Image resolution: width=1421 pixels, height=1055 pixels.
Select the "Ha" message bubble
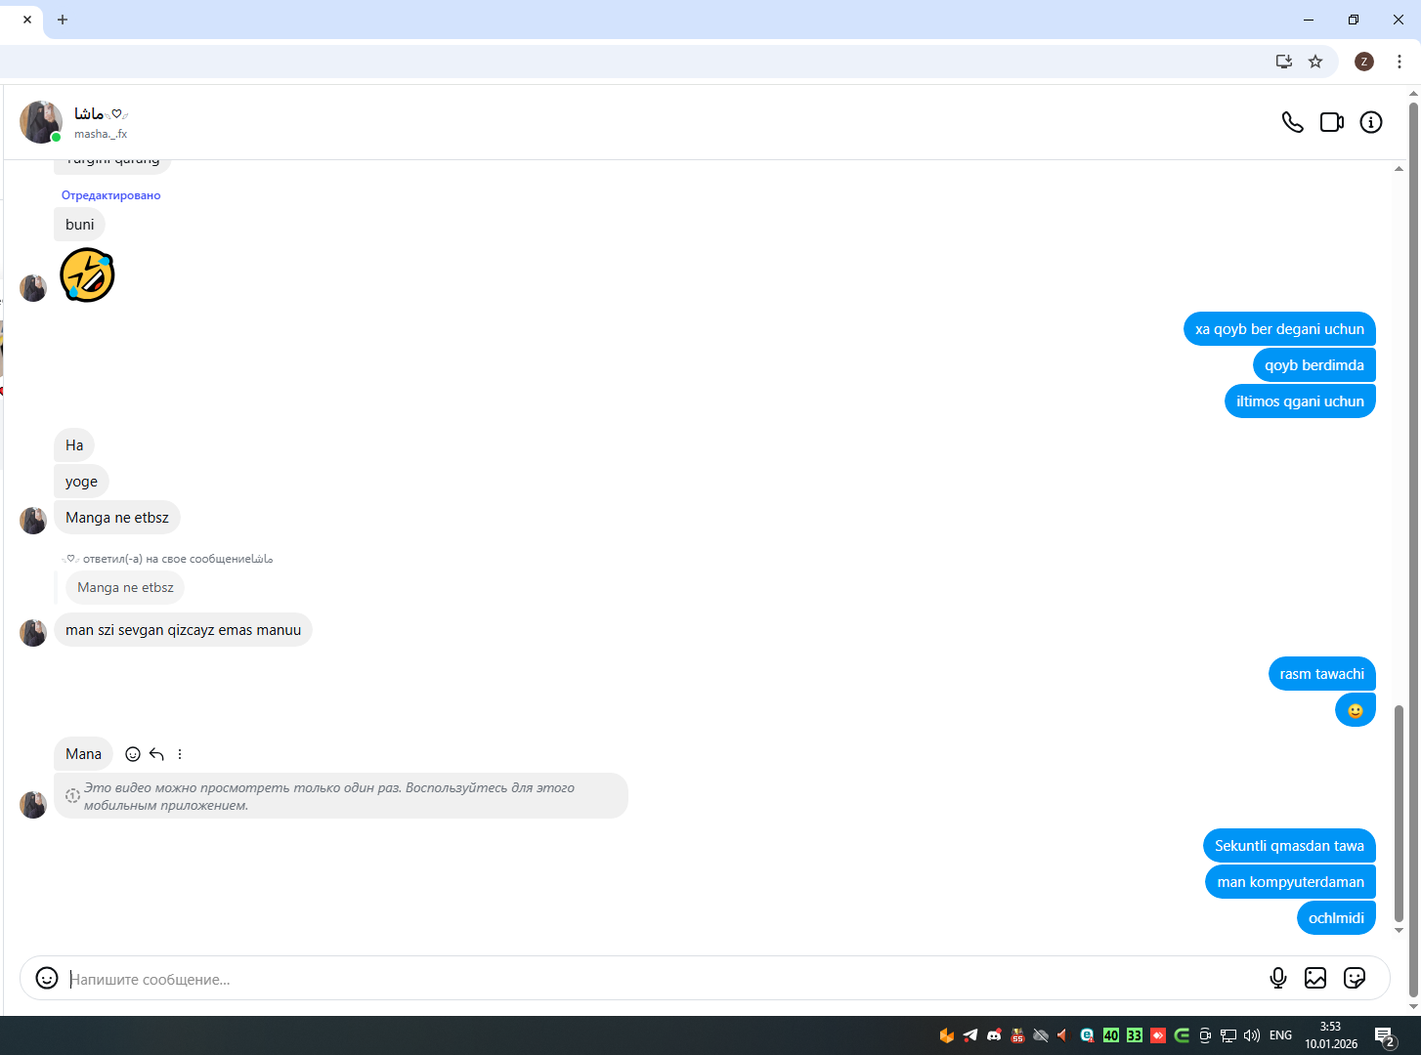click(x=74, y=445)
